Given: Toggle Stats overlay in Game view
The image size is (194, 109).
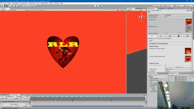Looking at the screenshot, I should tap(118, 10).
